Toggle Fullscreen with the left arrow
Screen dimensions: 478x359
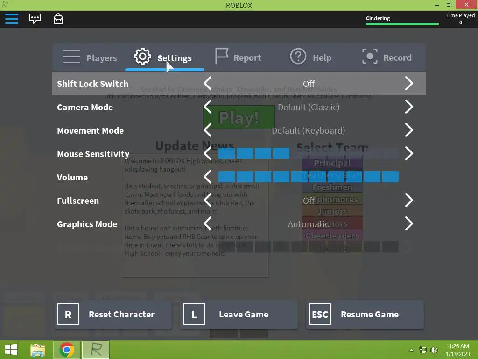[x=208, y=200]
